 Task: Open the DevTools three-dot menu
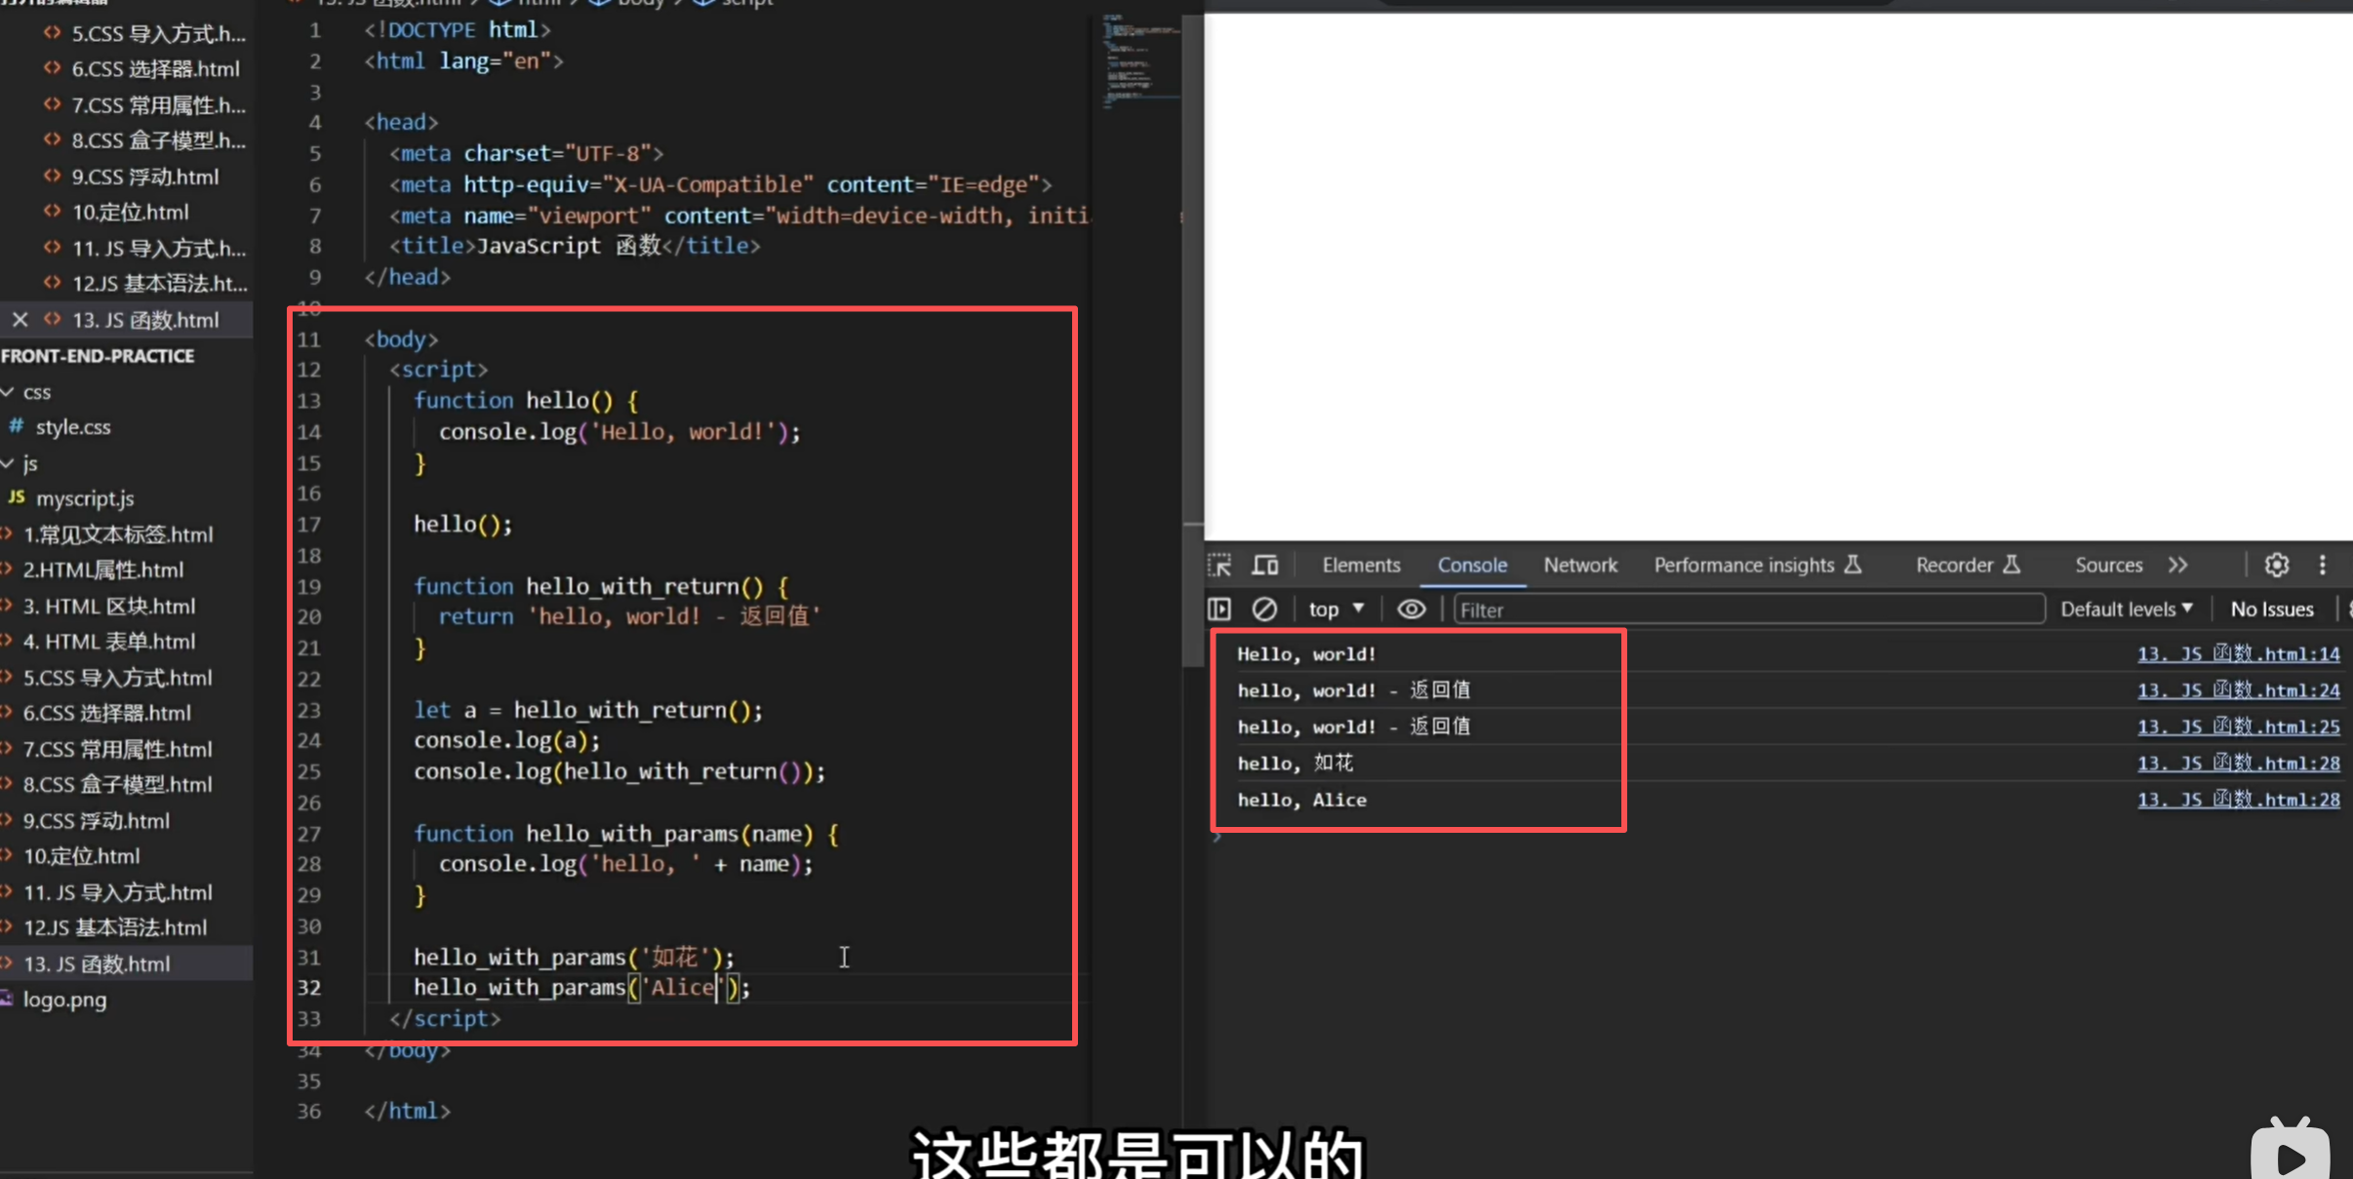pos(2323,565)
